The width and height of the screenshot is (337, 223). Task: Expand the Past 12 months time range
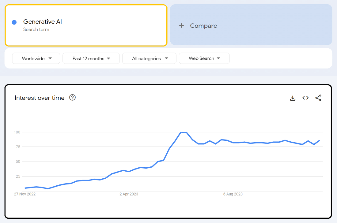91,58
